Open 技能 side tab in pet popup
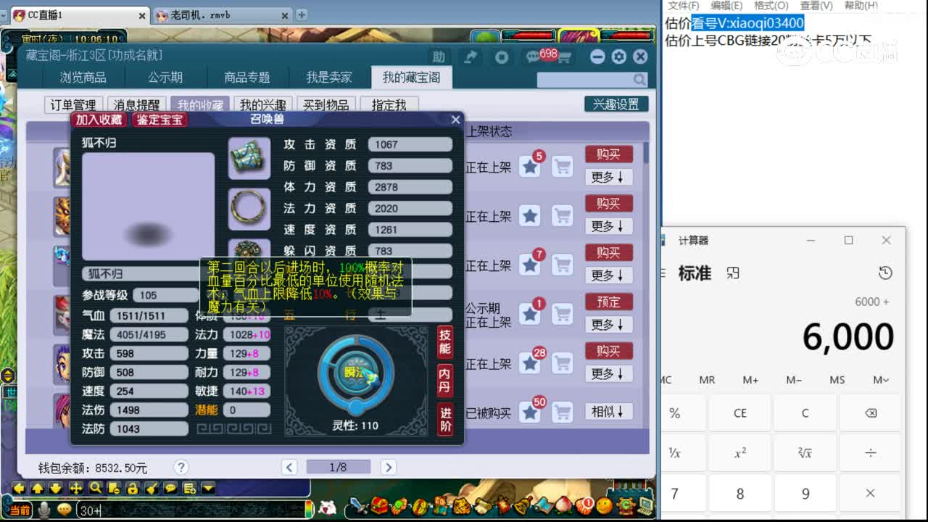This screenshot has height=522, width=928. click(x=445, y=341)
